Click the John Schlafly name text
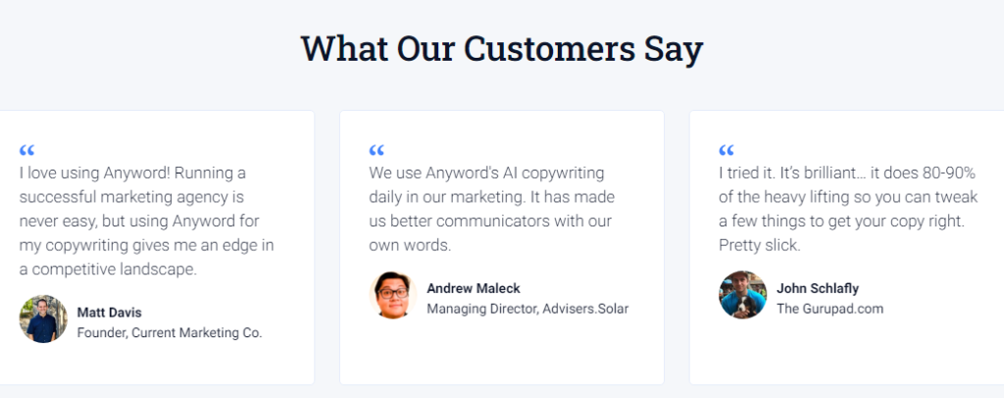 [818, 288]
